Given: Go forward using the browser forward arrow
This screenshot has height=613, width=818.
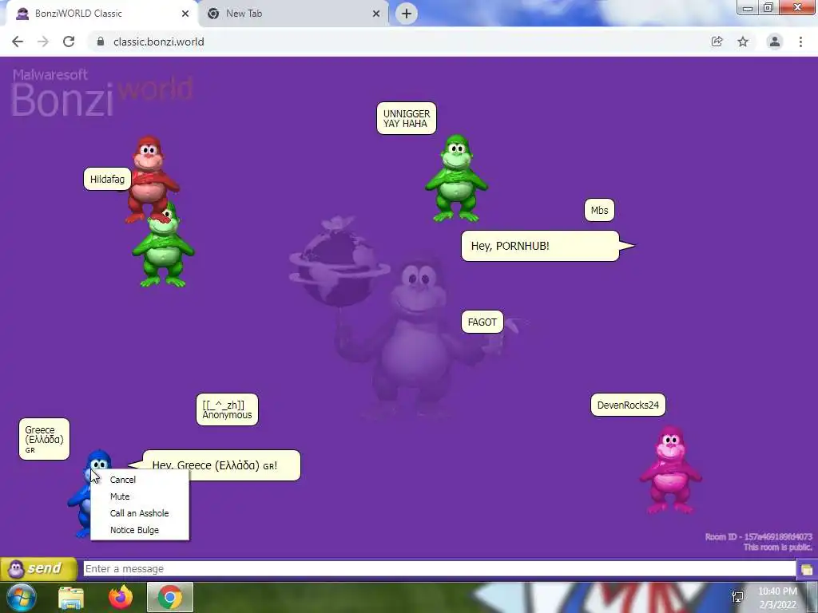Looking at the screenshot, I should coord(43,42).
